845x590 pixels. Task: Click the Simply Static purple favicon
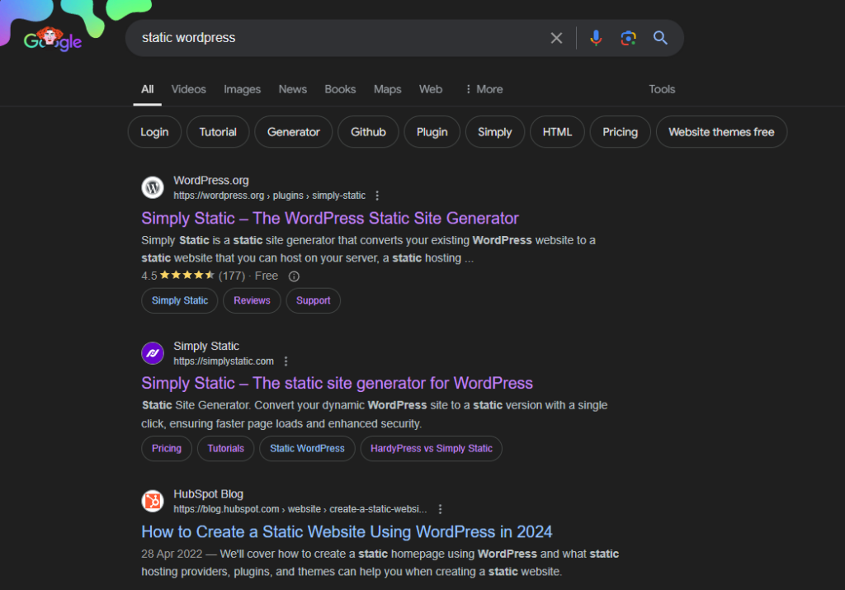(x=153, y=353)
